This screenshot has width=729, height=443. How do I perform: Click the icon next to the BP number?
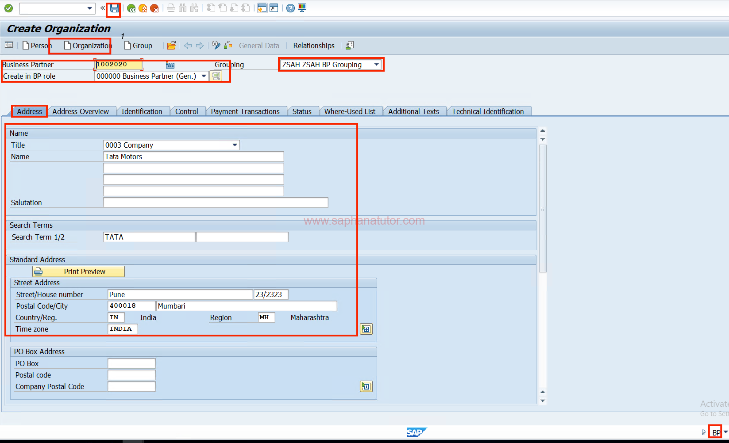coord(170,65)
